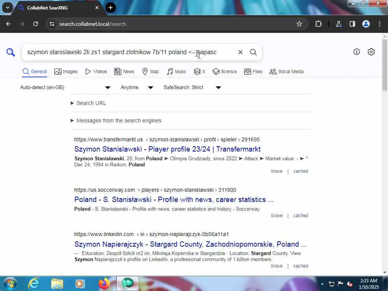
Task: Switch to the Files search category
Action: [x=253, y=72]
